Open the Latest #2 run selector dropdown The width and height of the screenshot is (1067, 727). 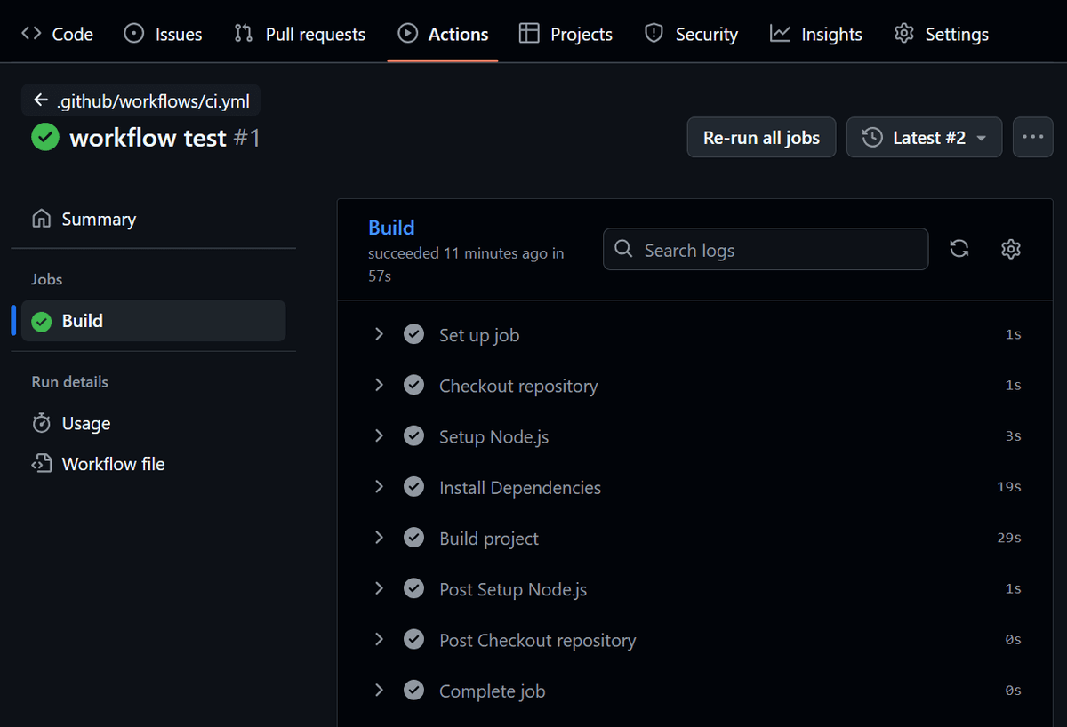[924, 137]
